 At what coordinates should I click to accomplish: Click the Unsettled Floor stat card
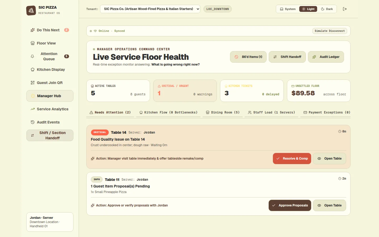[319, 91]
